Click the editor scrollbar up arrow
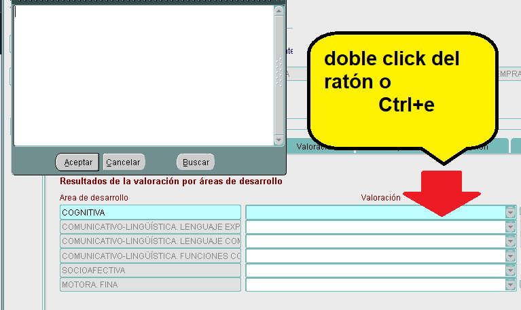The image size is (521, 310). pyautogui.click(x=279, y=10)
